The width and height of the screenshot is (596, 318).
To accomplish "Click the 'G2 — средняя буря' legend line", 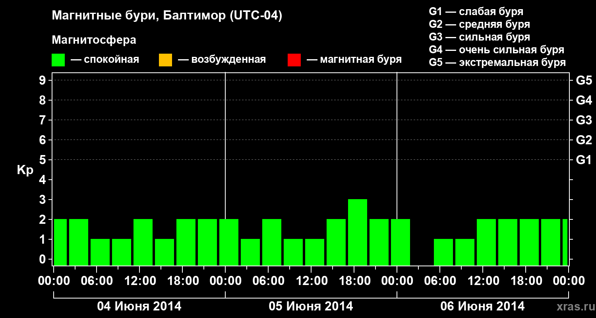I will (479, 24).
